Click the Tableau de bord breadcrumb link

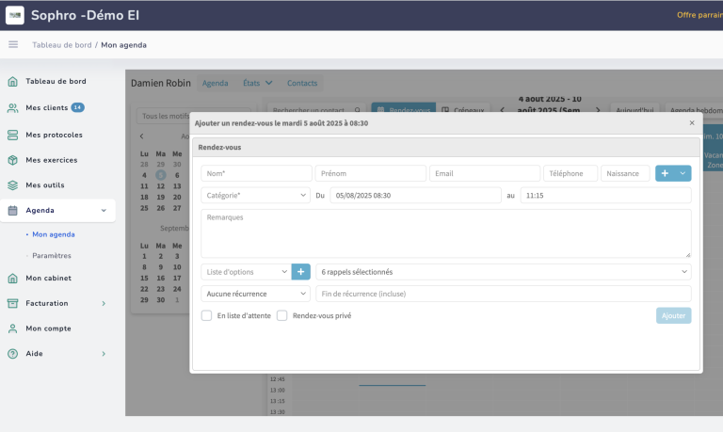pos(61,44)
